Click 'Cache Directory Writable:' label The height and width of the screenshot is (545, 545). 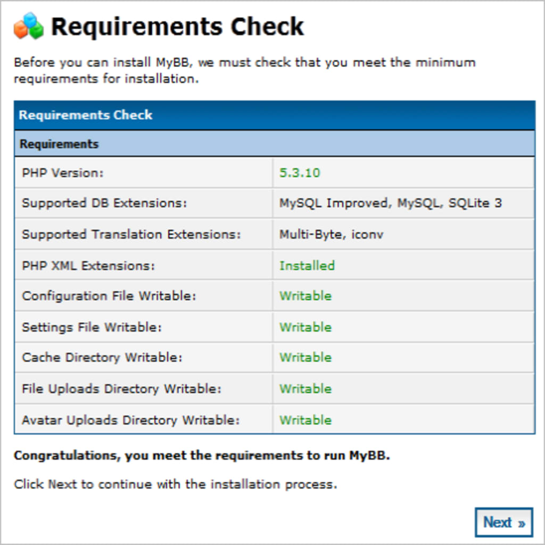(102, 357)
